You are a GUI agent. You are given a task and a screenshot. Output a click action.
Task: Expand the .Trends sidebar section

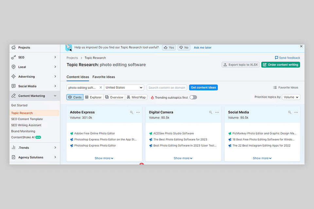(55, 147)
